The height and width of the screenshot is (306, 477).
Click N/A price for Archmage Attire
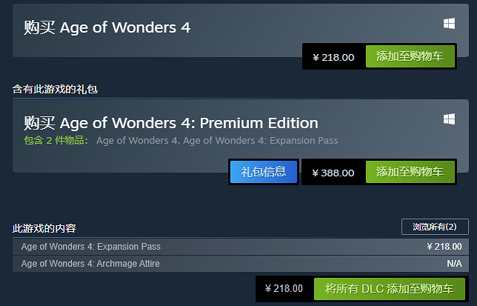(x=454, y=263)
